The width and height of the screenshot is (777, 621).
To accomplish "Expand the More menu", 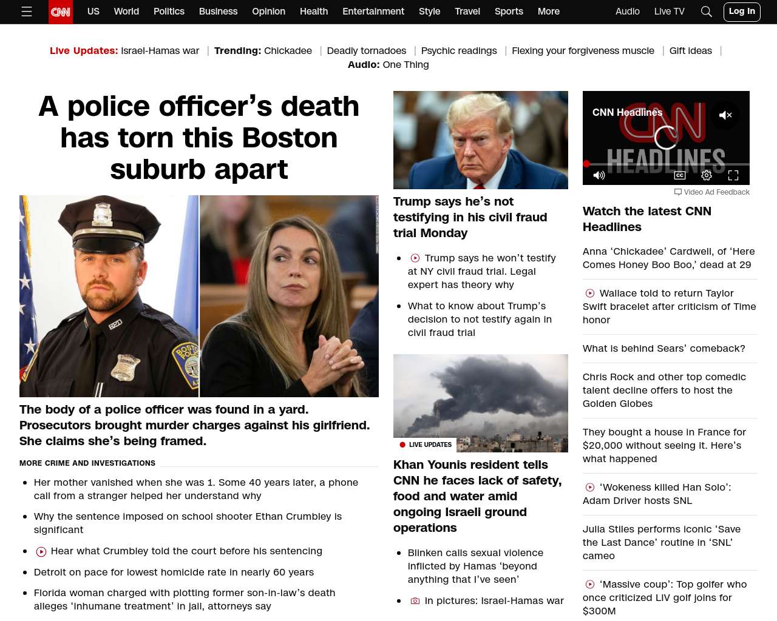I will click(549, 12).
